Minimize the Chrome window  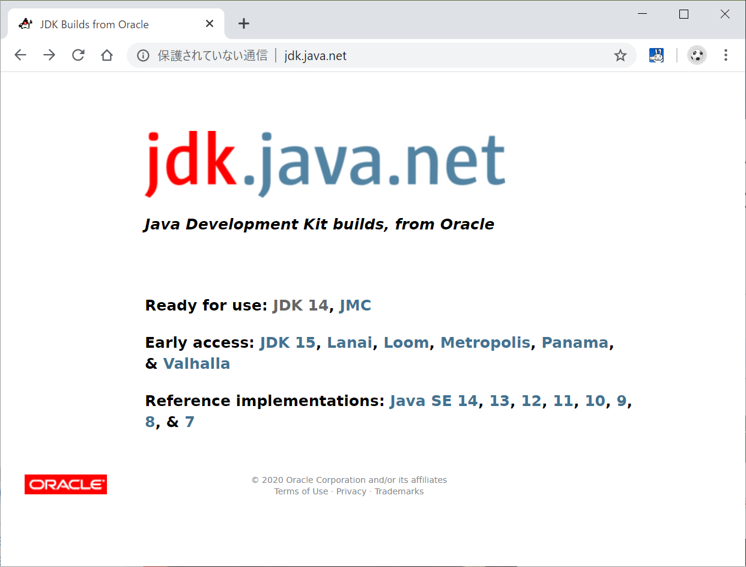pos(643,14)
